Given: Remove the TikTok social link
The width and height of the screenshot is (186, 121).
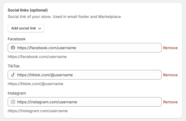Looking at the screenshot, I should tap(170, 75).
